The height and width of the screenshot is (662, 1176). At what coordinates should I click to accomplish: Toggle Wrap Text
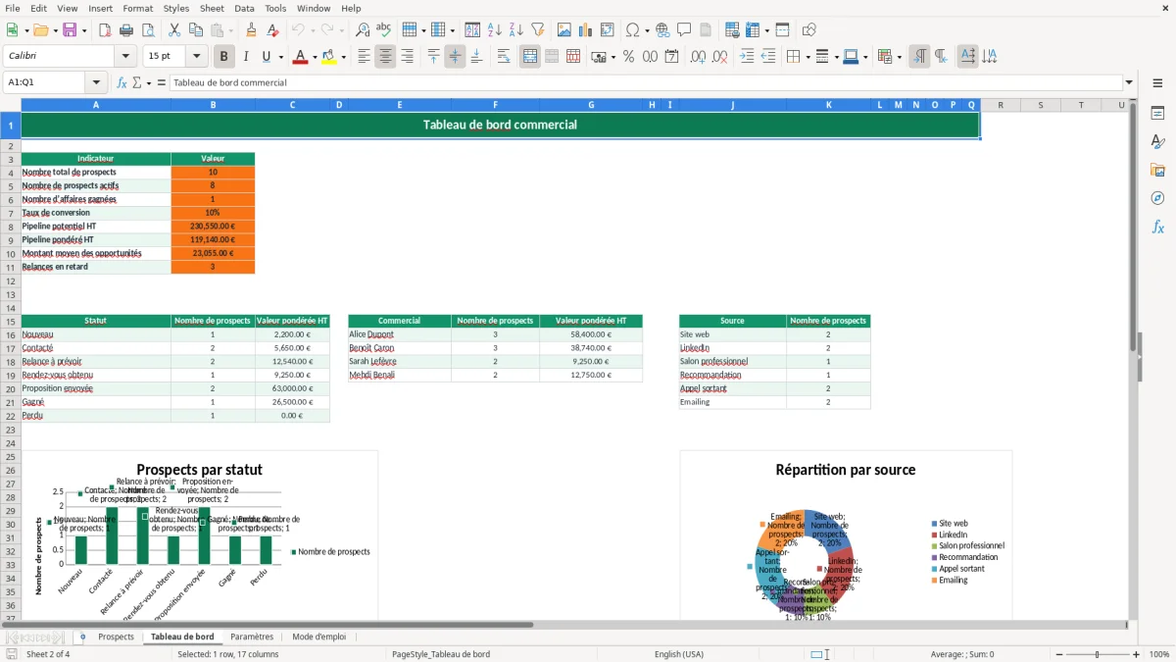coord(504,57)
